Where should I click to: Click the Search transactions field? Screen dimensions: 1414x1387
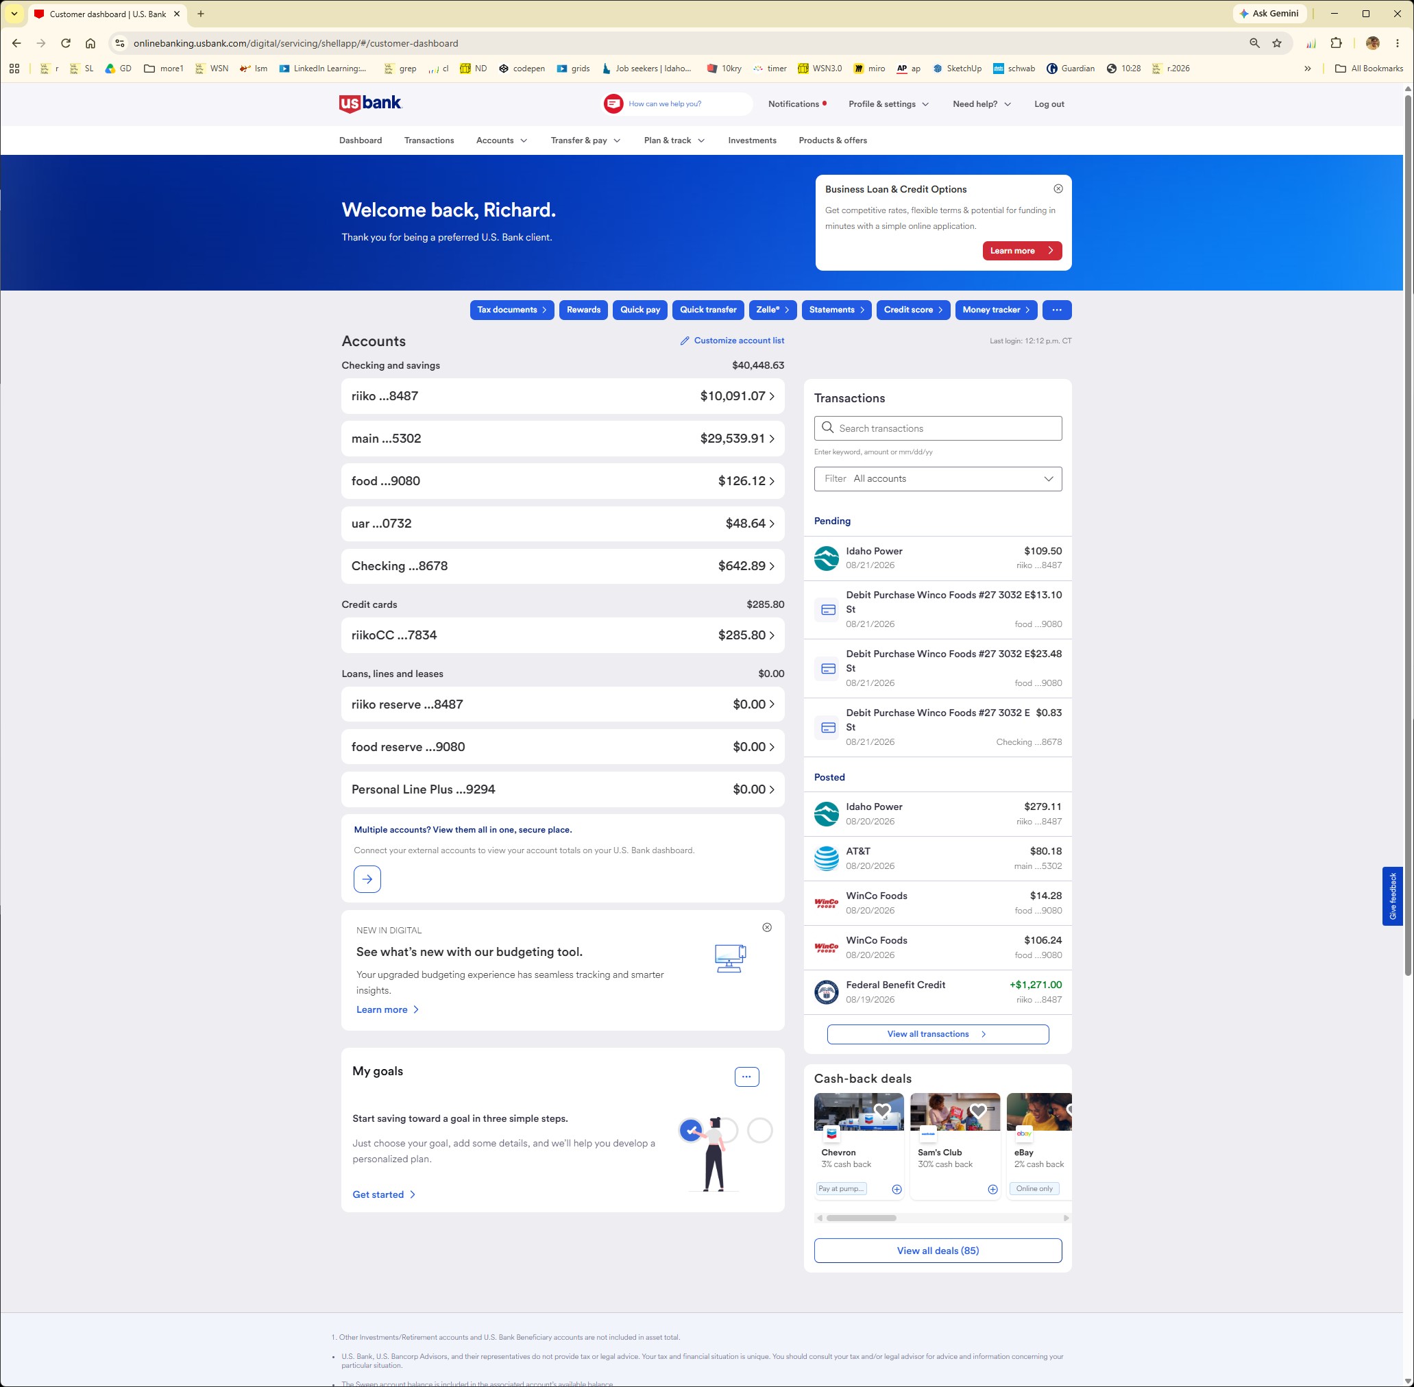tap(938, 428)
